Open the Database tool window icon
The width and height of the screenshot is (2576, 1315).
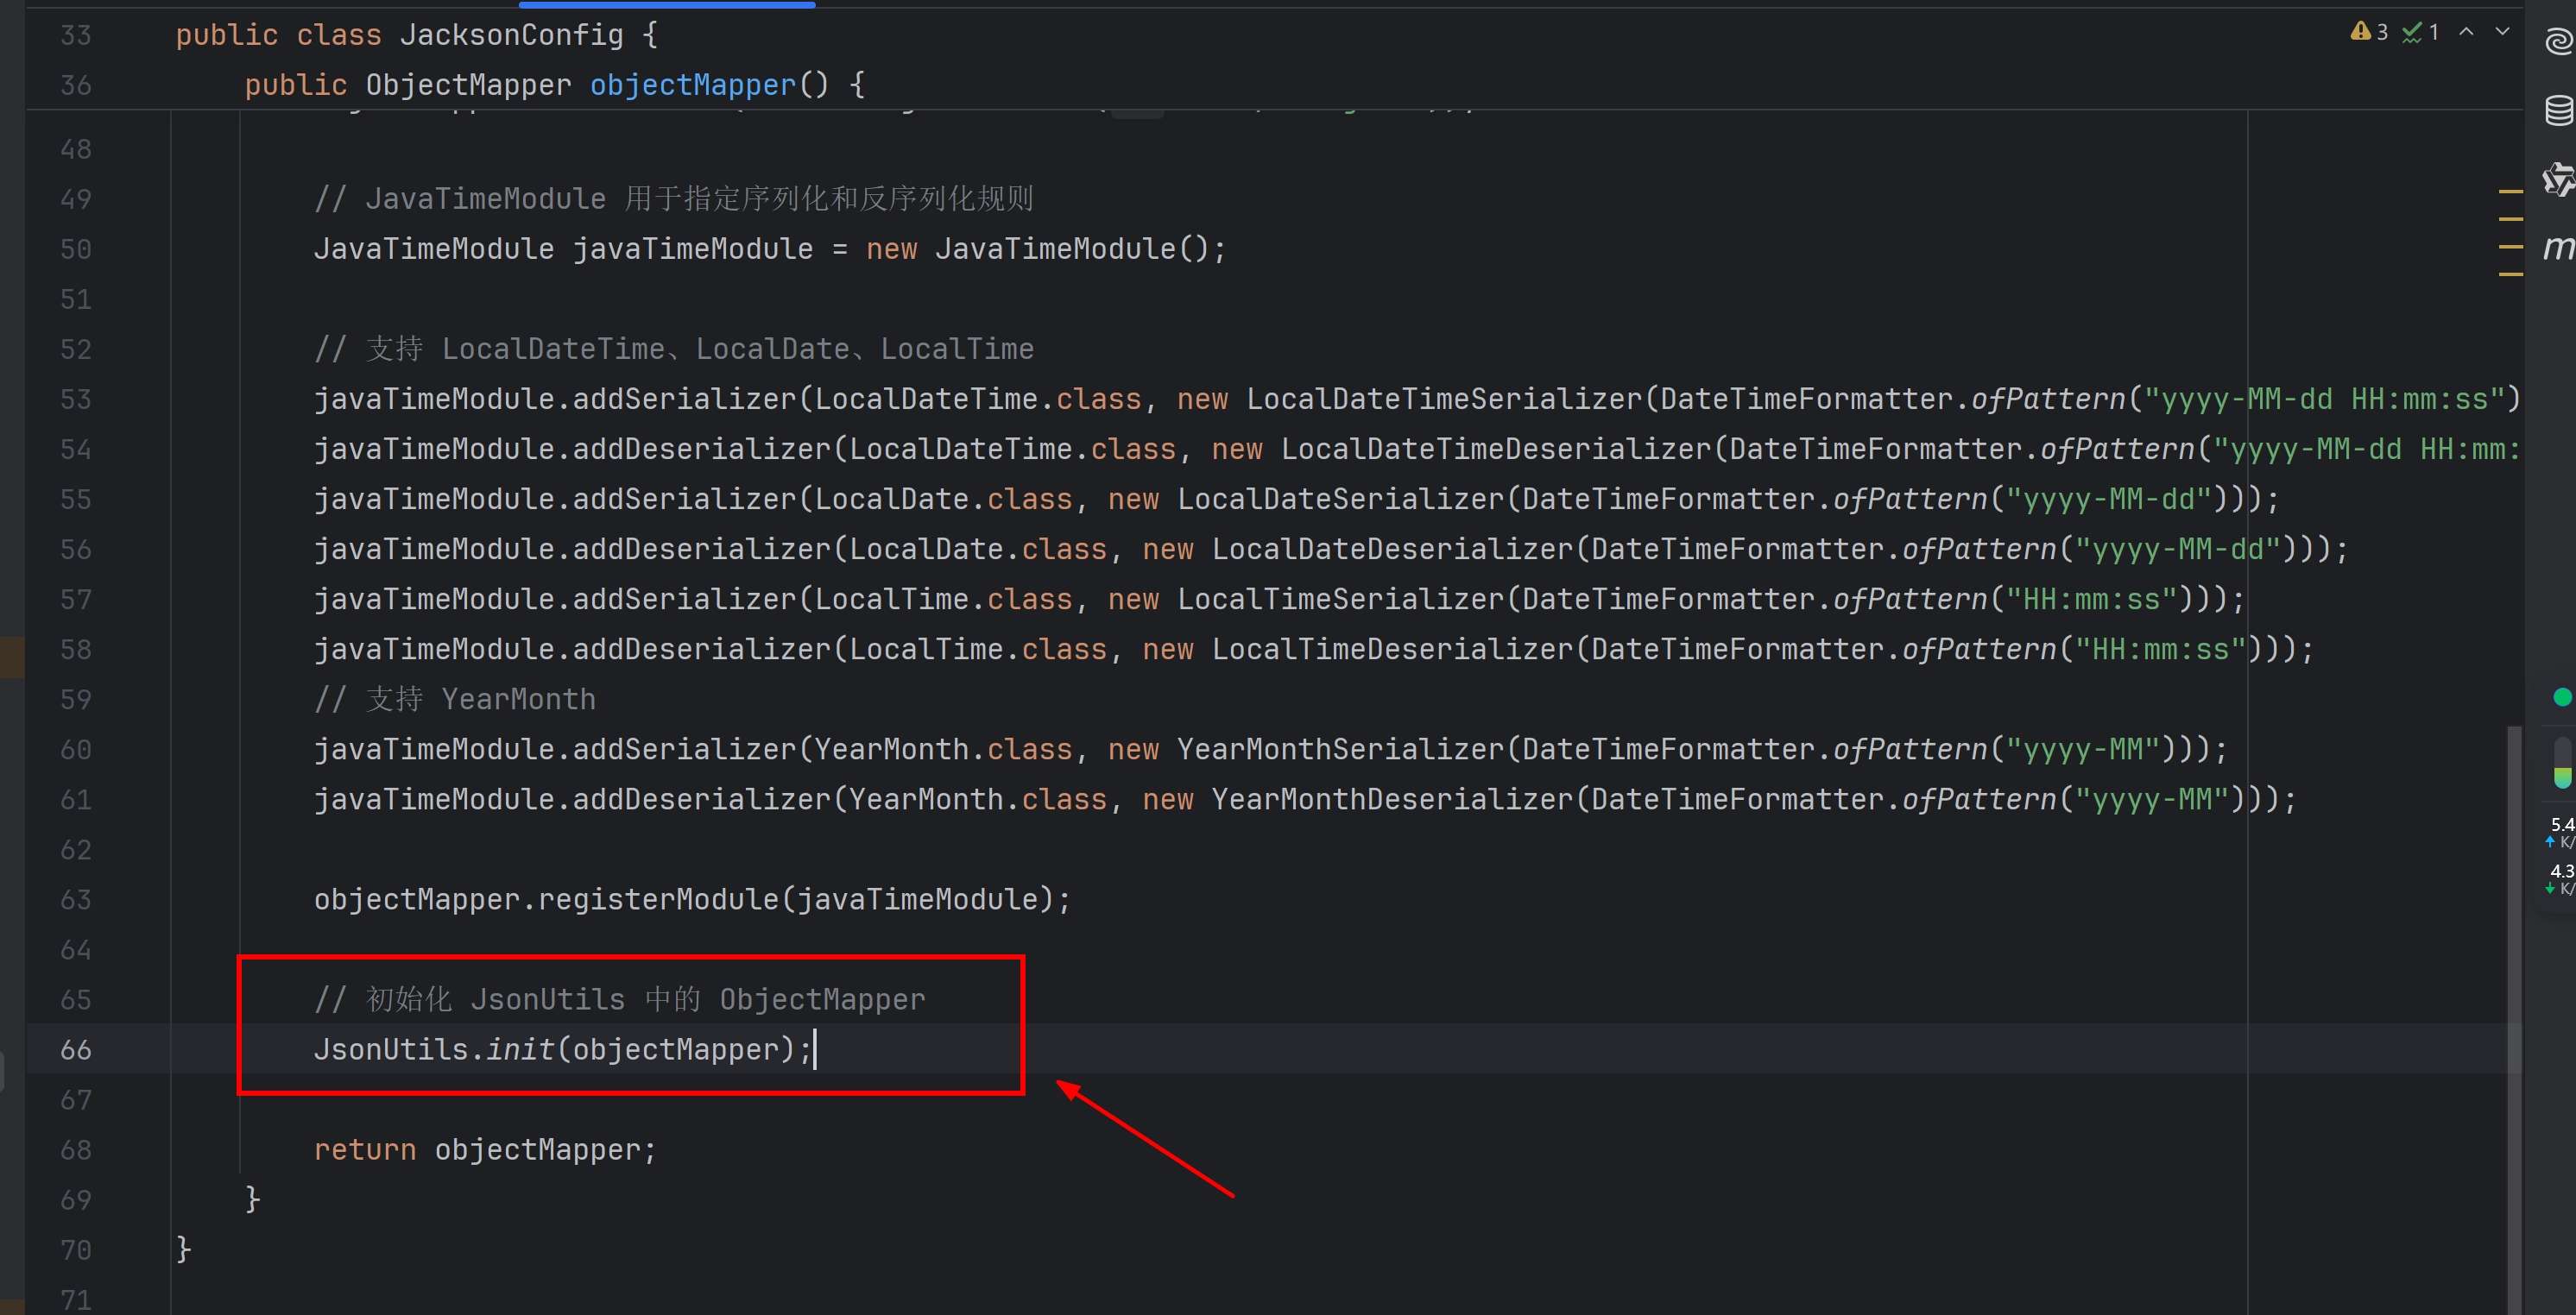tap(2558, 110)
